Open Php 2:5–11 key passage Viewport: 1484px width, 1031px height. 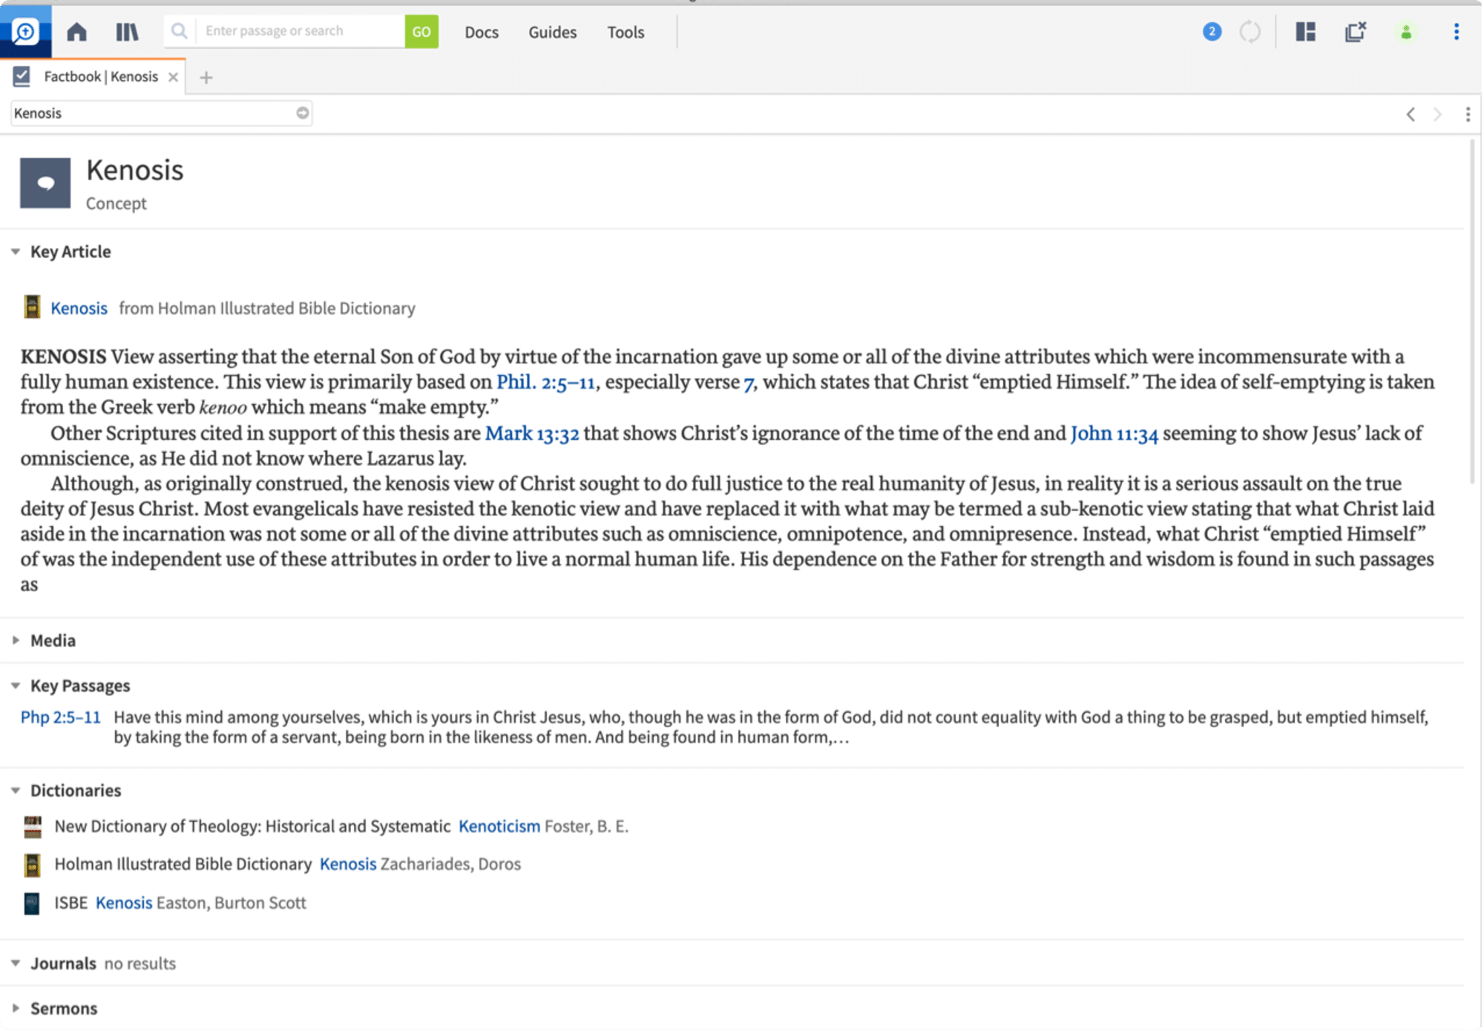(60, 717)
